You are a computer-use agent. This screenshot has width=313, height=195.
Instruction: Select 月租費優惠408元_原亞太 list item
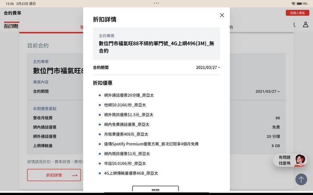tap(126, 134)
